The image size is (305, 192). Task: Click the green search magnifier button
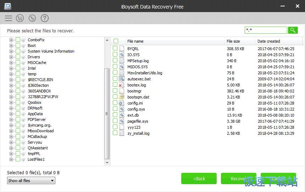tap(293, 30)
